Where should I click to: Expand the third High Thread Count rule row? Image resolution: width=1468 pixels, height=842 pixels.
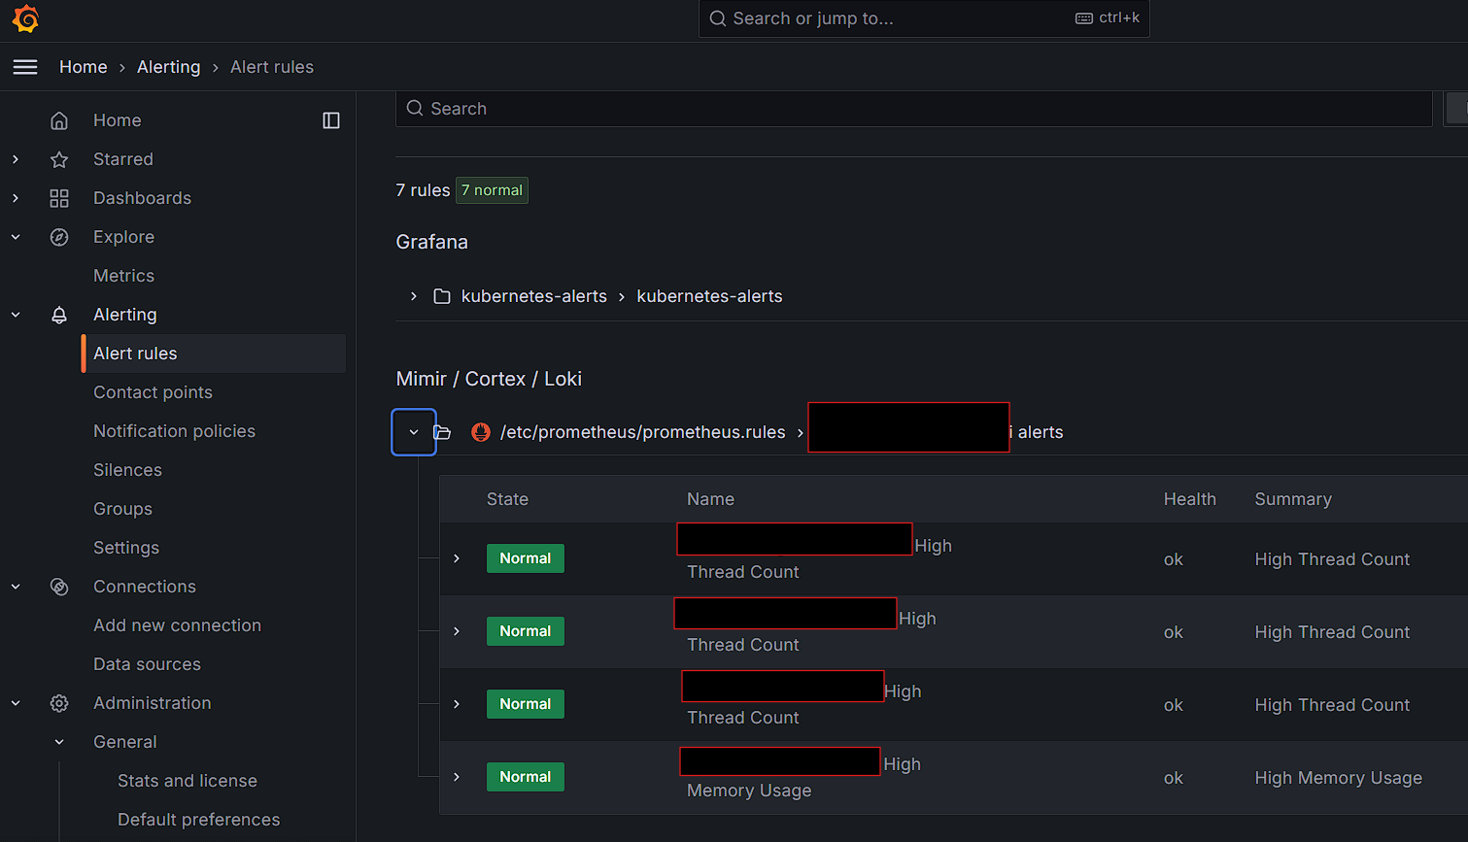tap(457, 704)
